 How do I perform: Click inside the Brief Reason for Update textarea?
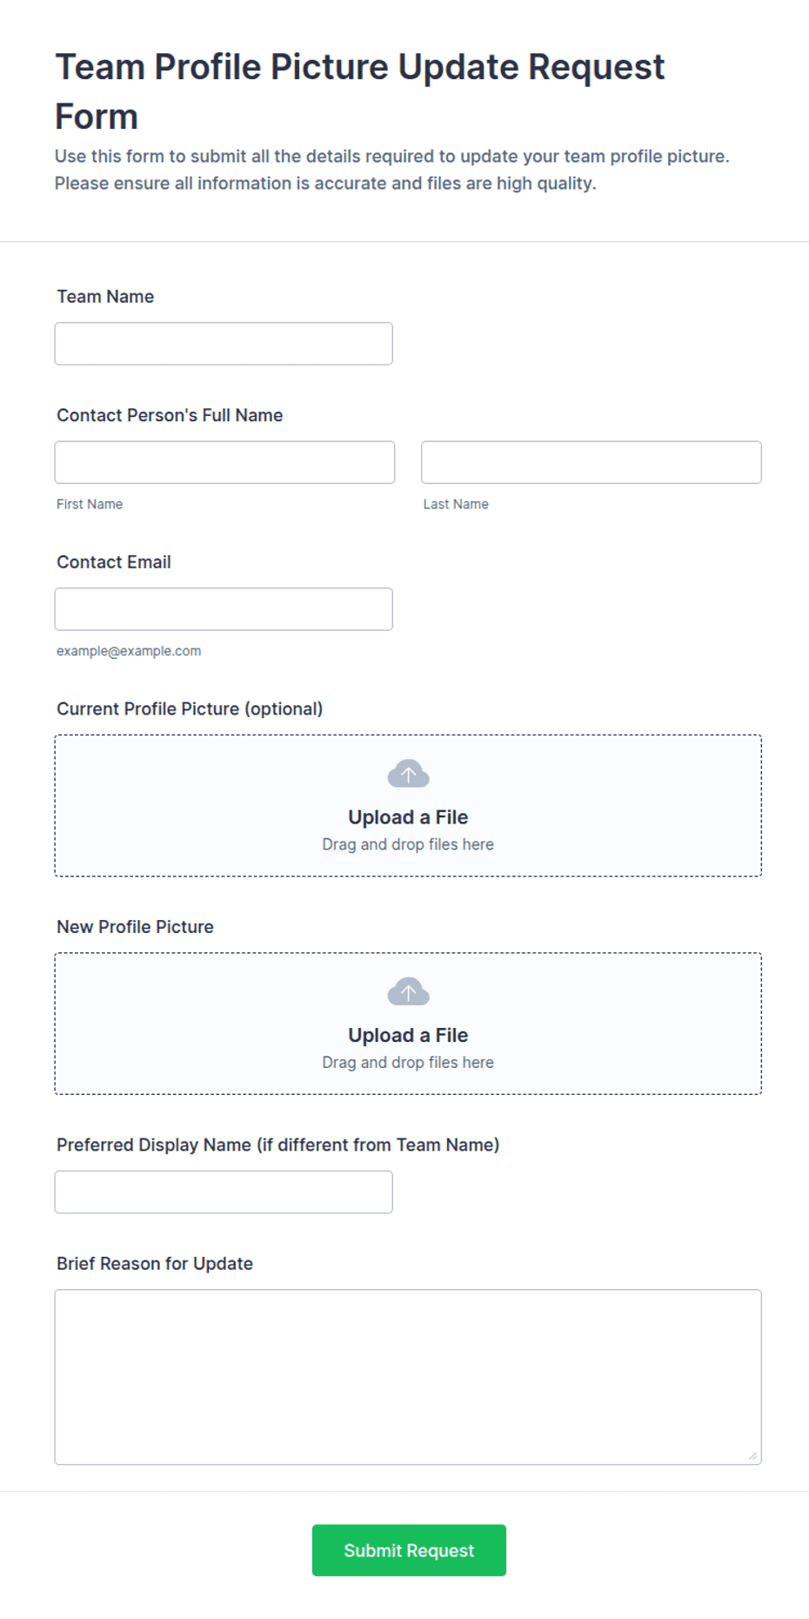[x=408, y=1377]
